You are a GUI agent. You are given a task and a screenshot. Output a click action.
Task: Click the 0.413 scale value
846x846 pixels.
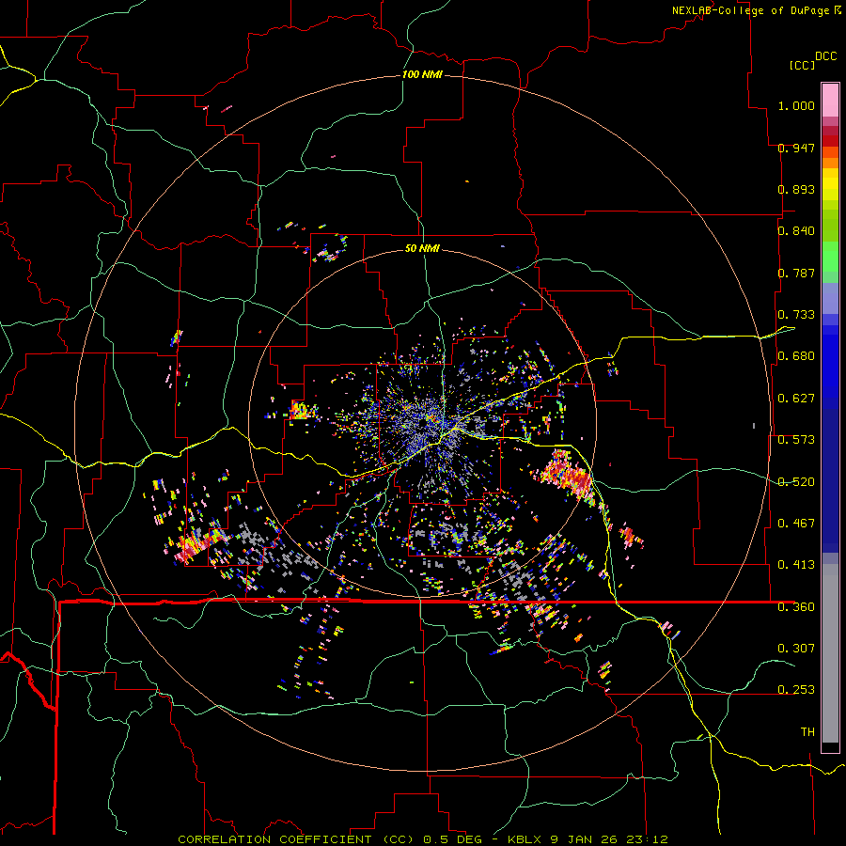tap(796, 565)
